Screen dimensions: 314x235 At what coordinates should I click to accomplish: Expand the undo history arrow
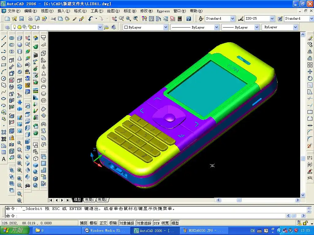(x=96, y=19)
